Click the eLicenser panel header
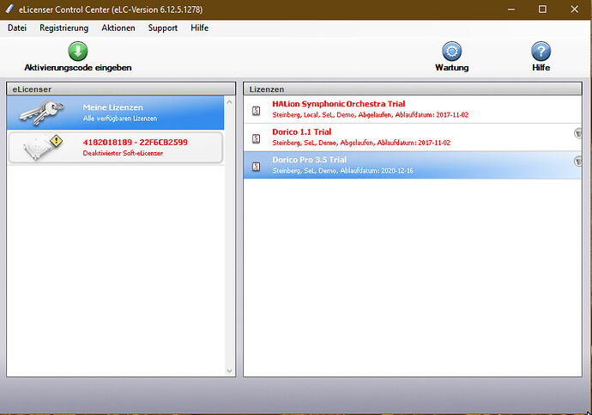The image size is (592, 415). coord(121,89)
